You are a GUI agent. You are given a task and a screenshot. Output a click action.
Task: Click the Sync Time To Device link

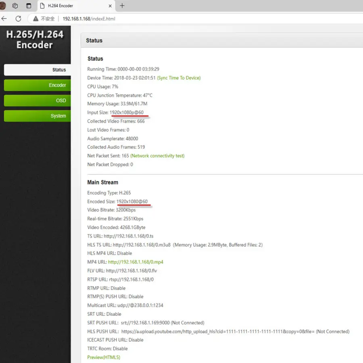coord(179,78)
